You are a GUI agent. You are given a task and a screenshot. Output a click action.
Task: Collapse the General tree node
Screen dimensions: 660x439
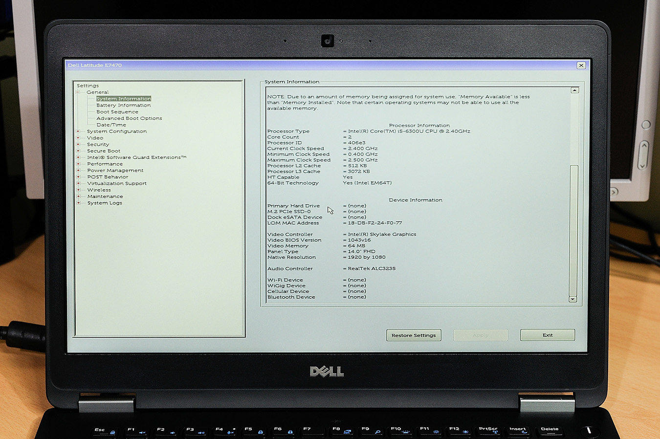click(x=78, y=92)
